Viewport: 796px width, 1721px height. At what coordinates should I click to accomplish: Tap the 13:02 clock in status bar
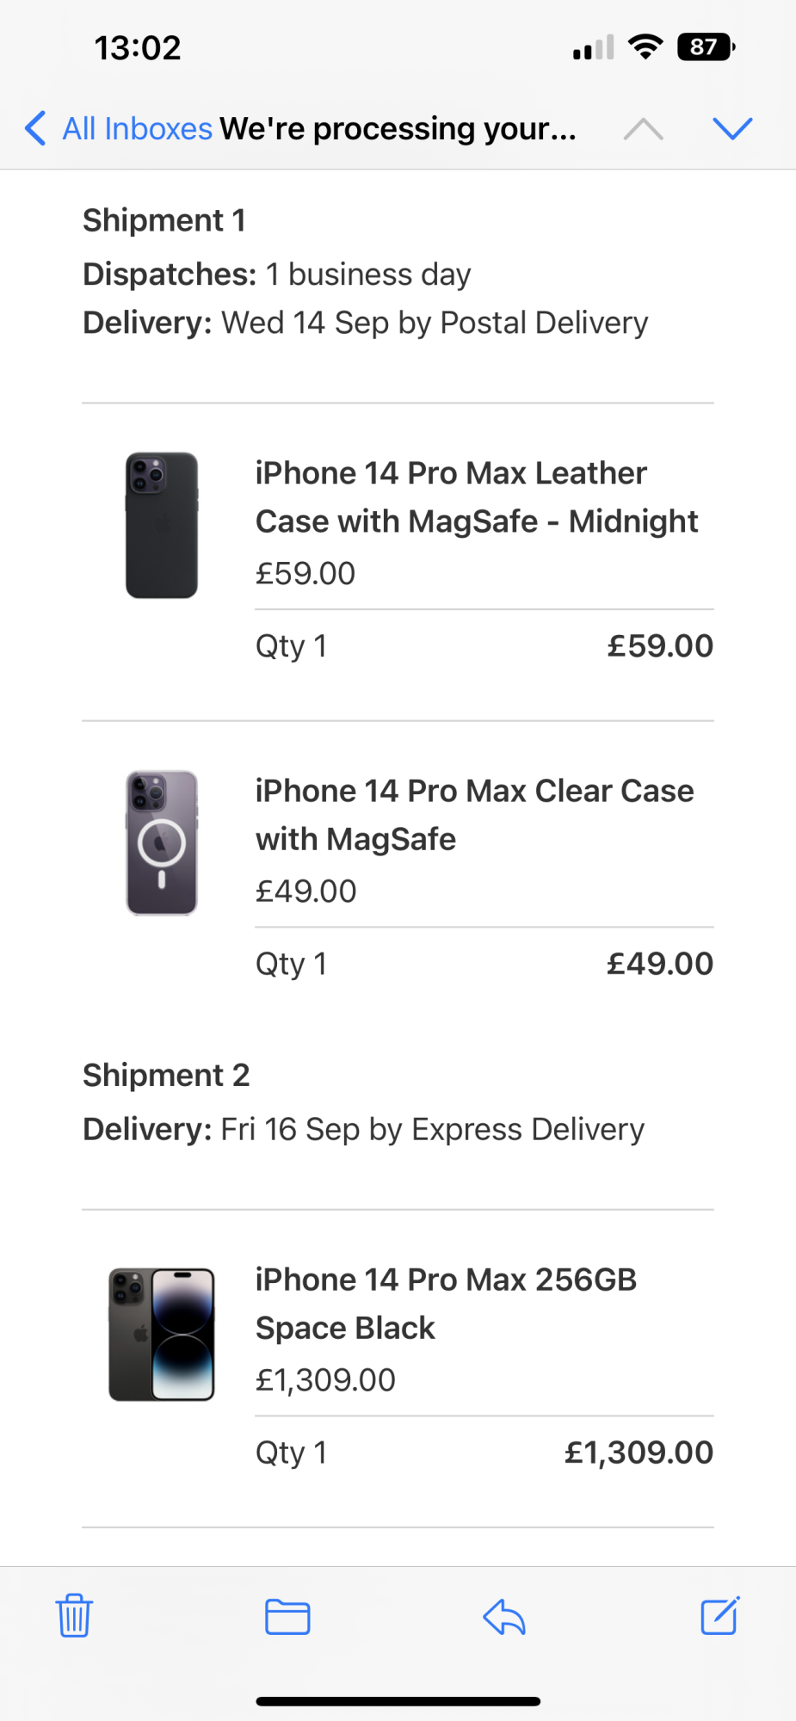coord(138,48)
